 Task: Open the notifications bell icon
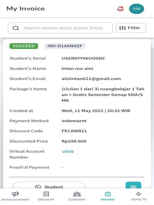pyautogui.click(x=120, y=9)
